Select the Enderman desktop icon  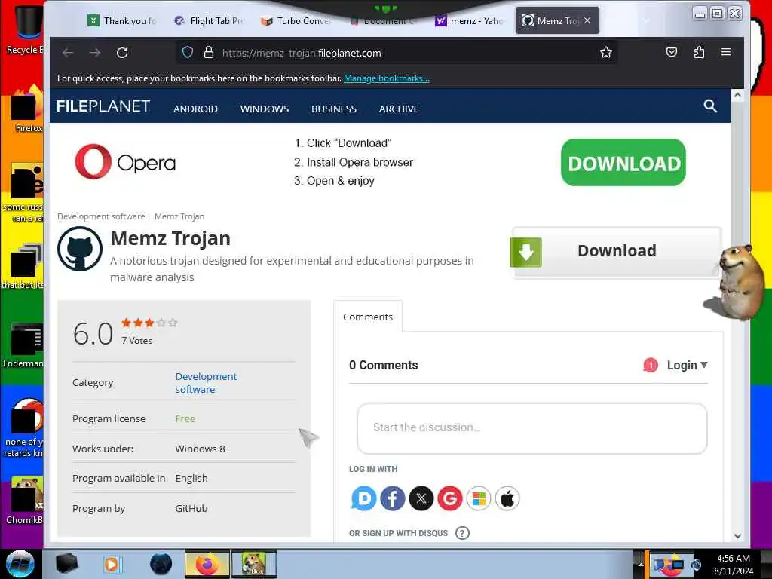(x=25, y=345)
